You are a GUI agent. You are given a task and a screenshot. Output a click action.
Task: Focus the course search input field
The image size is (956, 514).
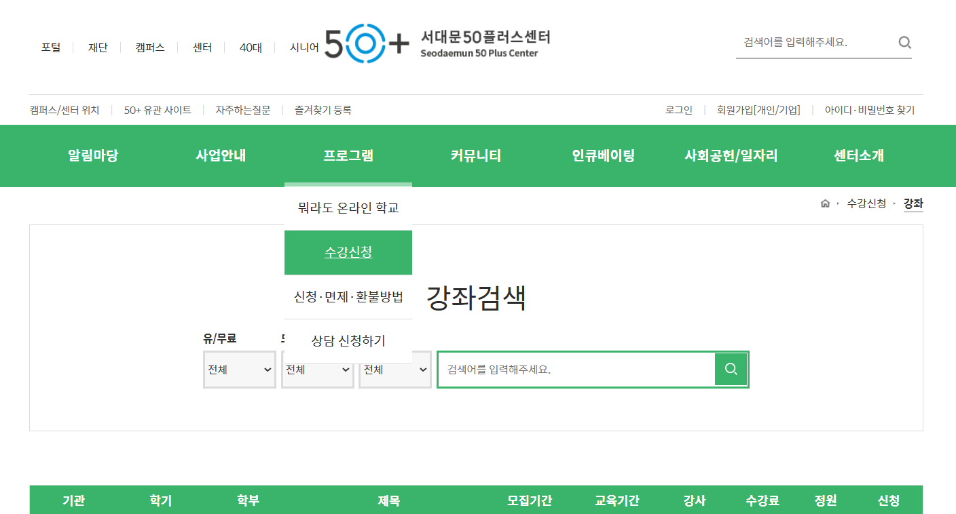(576, 370)
